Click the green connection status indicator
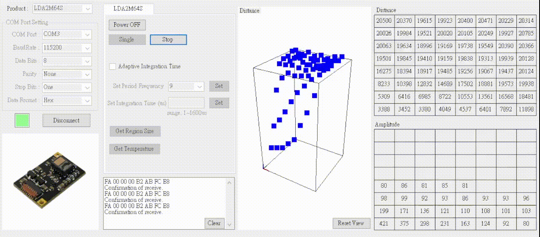Screen dimensions: 540x237 (22, 121)
